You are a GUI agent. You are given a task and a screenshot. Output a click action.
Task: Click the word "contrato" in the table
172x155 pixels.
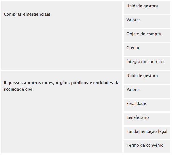click(155, 62)
